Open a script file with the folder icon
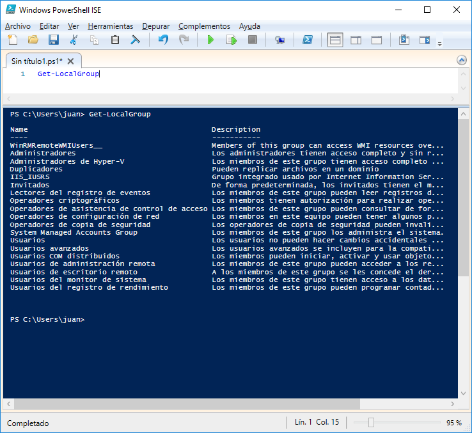This screenshot has width=472, height=433. [x=33, y=40]
